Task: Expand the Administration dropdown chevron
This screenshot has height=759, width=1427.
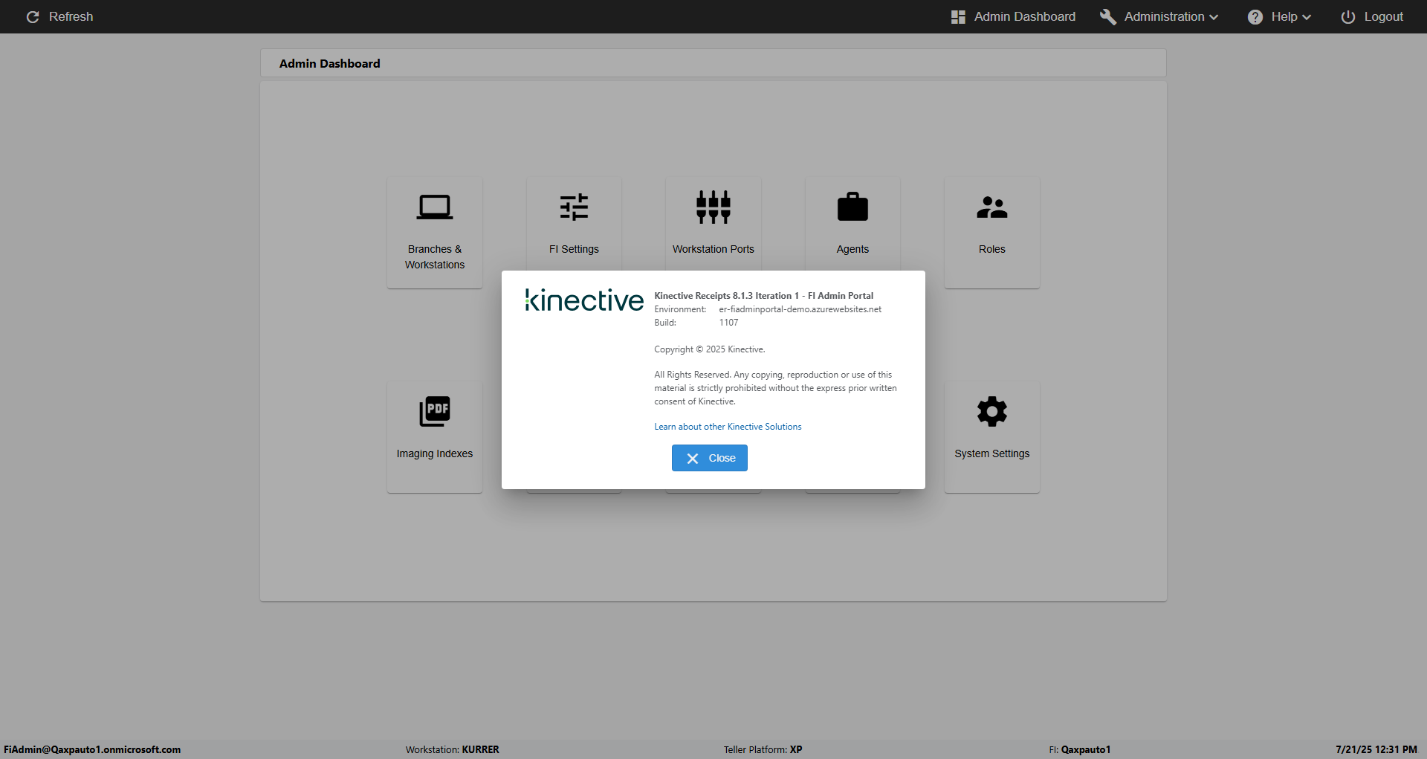Action: pyautogui.click(x=1214, y=17)
